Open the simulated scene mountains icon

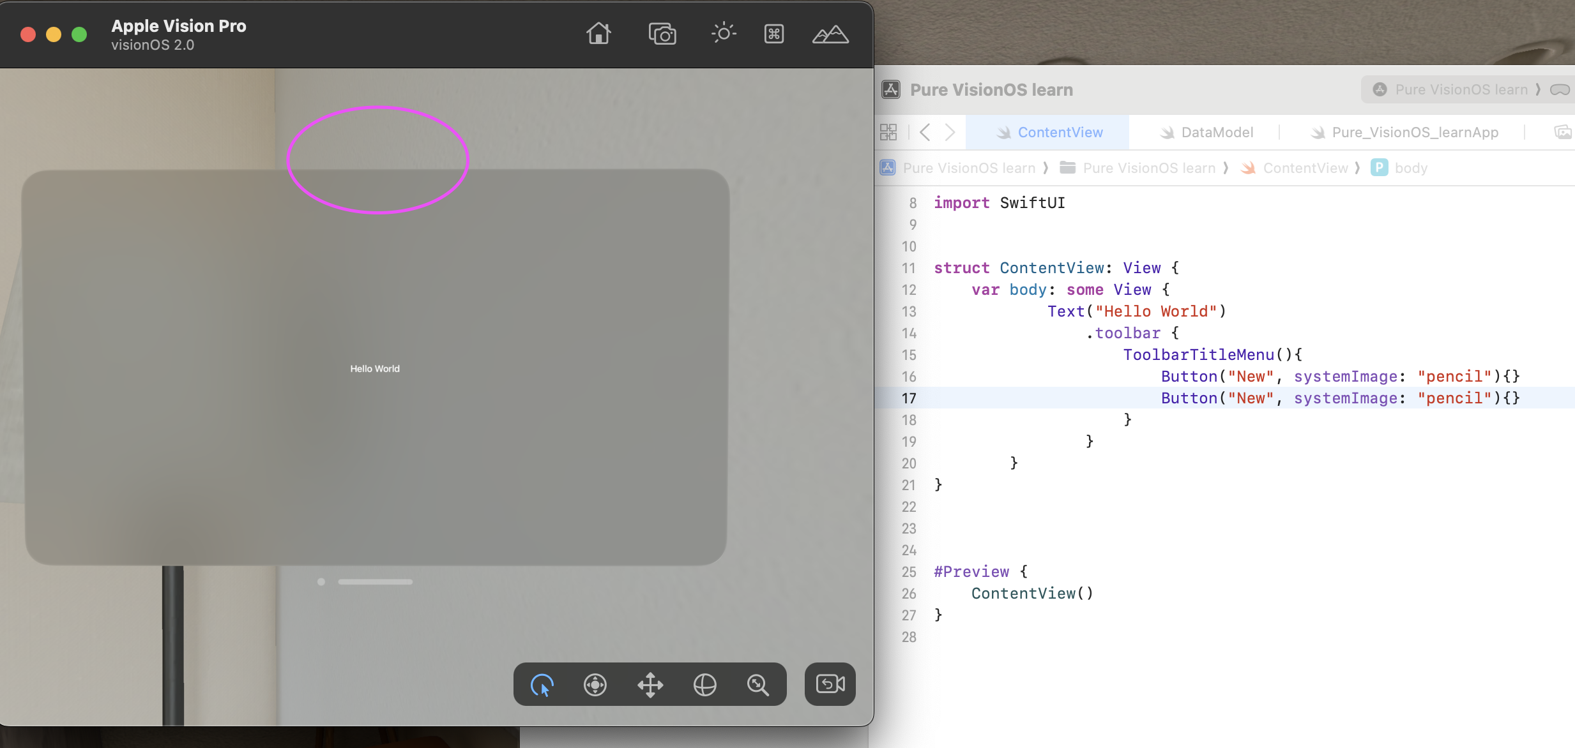click(830, 34)
